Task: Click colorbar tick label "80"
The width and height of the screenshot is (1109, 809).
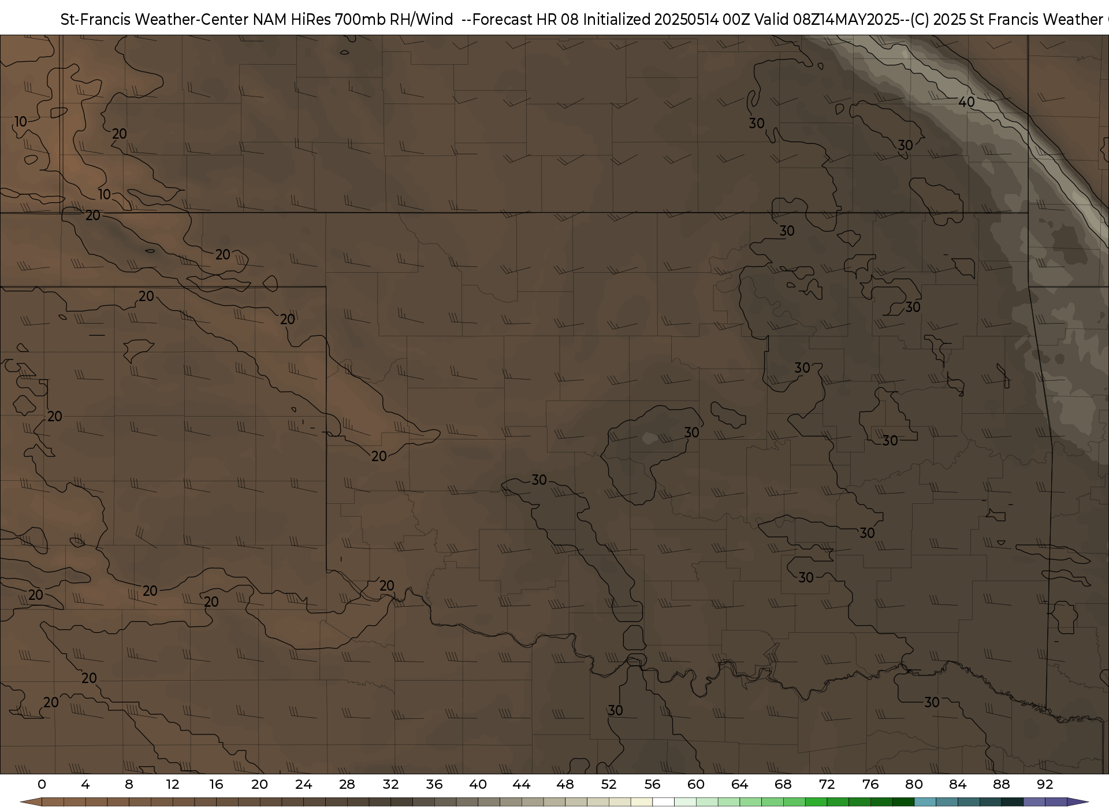Action: click(x=914, y=785)
